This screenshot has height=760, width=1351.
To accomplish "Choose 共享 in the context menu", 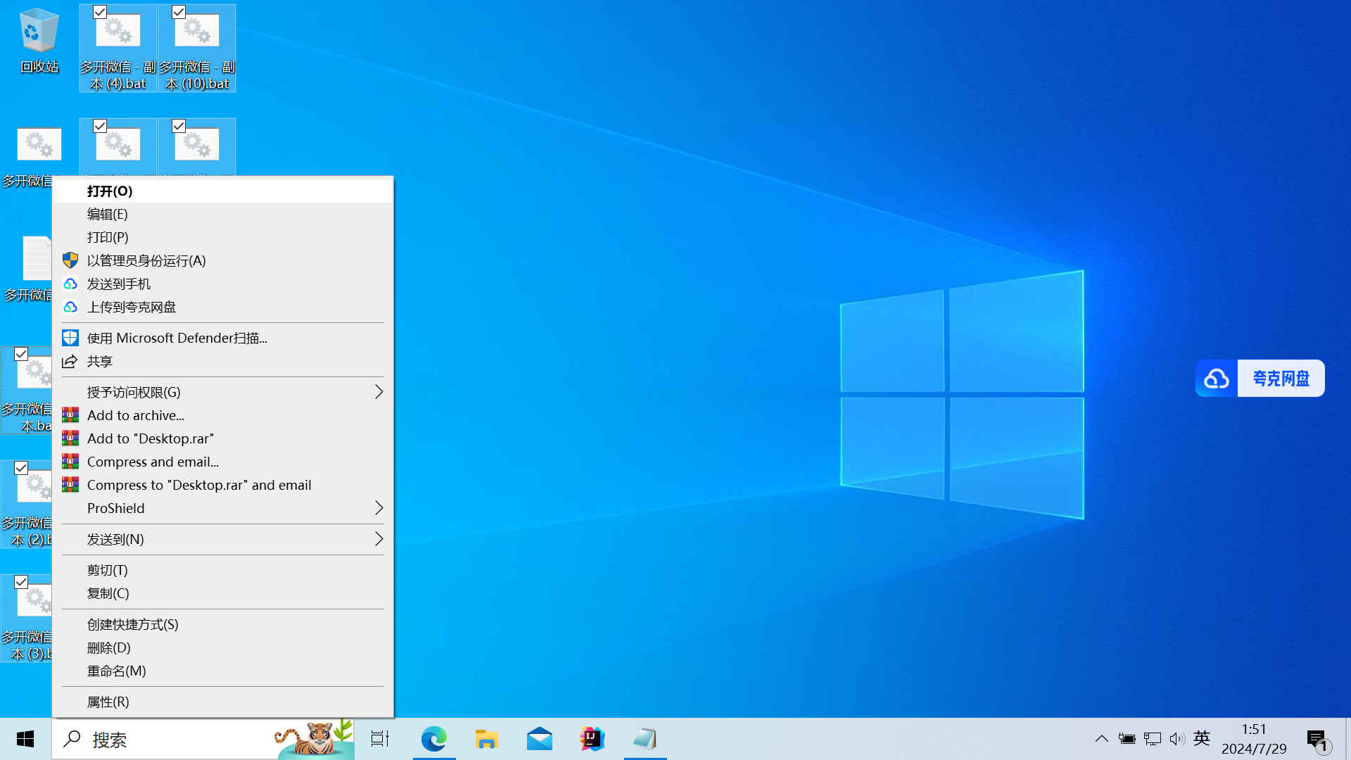I will [x=222, y=361].
